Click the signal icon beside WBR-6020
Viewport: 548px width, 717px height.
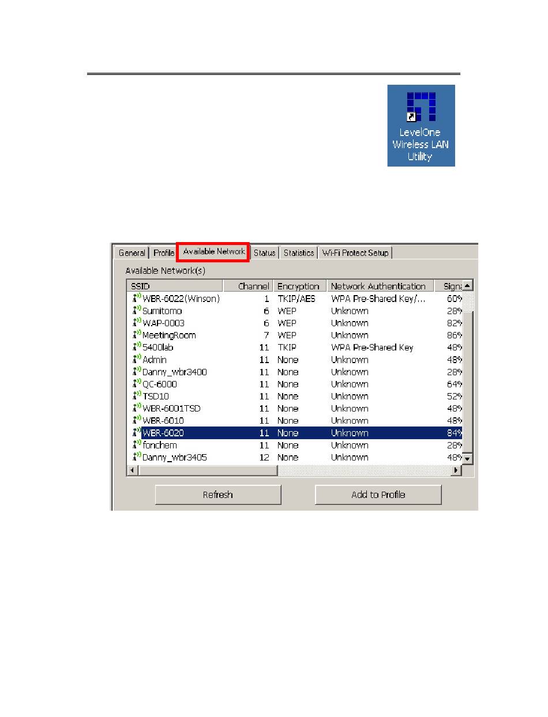[137, 432]
